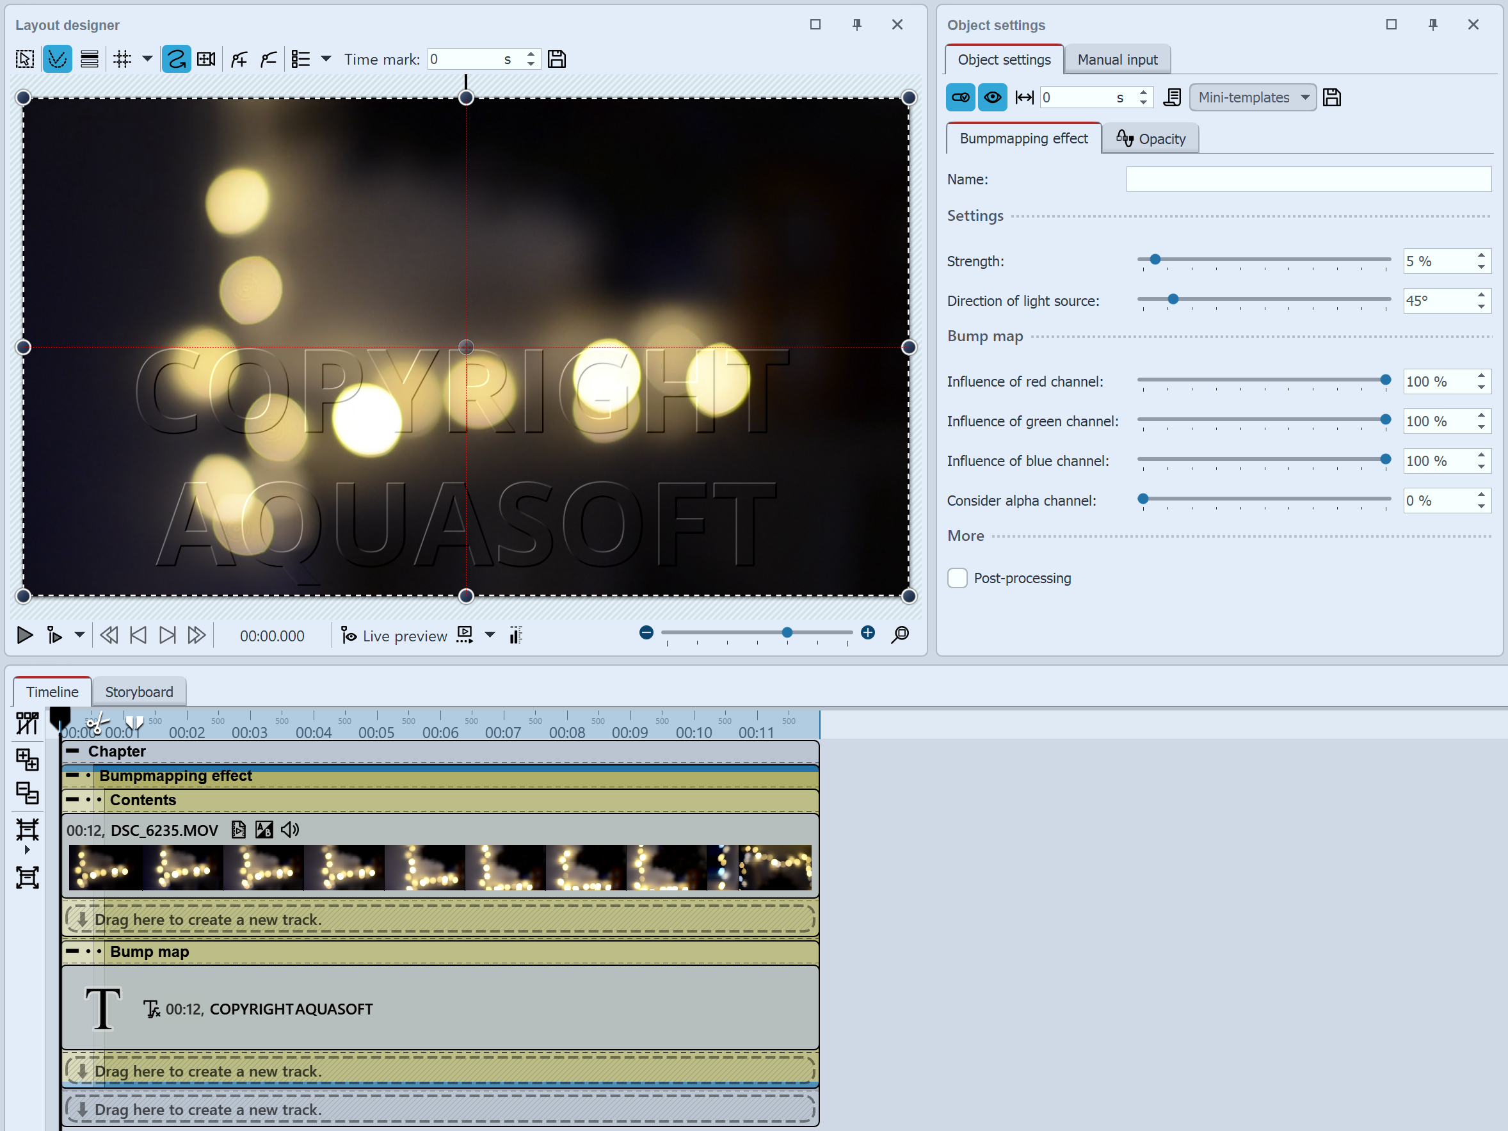The image size is (1508, 1131).
Task: Toggle the link chain button in Object settings
Action: tap(960, 97)
